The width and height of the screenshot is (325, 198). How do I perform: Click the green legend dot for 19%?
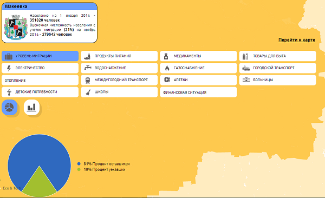[x=79, y=170]
